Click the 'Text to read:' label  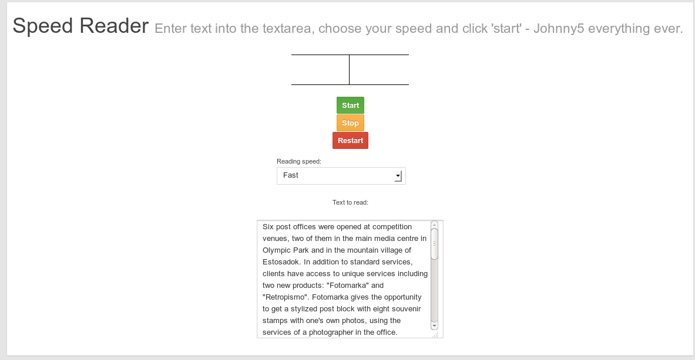[x=350, y=202]
